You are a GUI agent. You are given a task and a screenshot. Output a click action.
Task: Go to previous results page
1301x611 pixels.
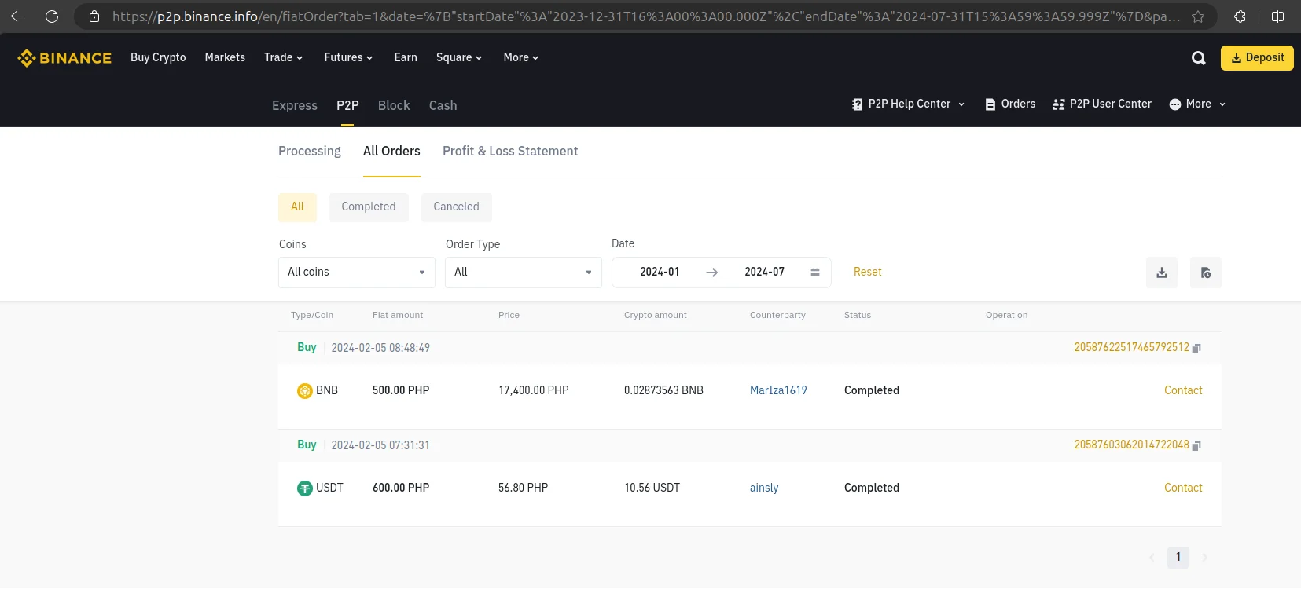(1152, 558)
